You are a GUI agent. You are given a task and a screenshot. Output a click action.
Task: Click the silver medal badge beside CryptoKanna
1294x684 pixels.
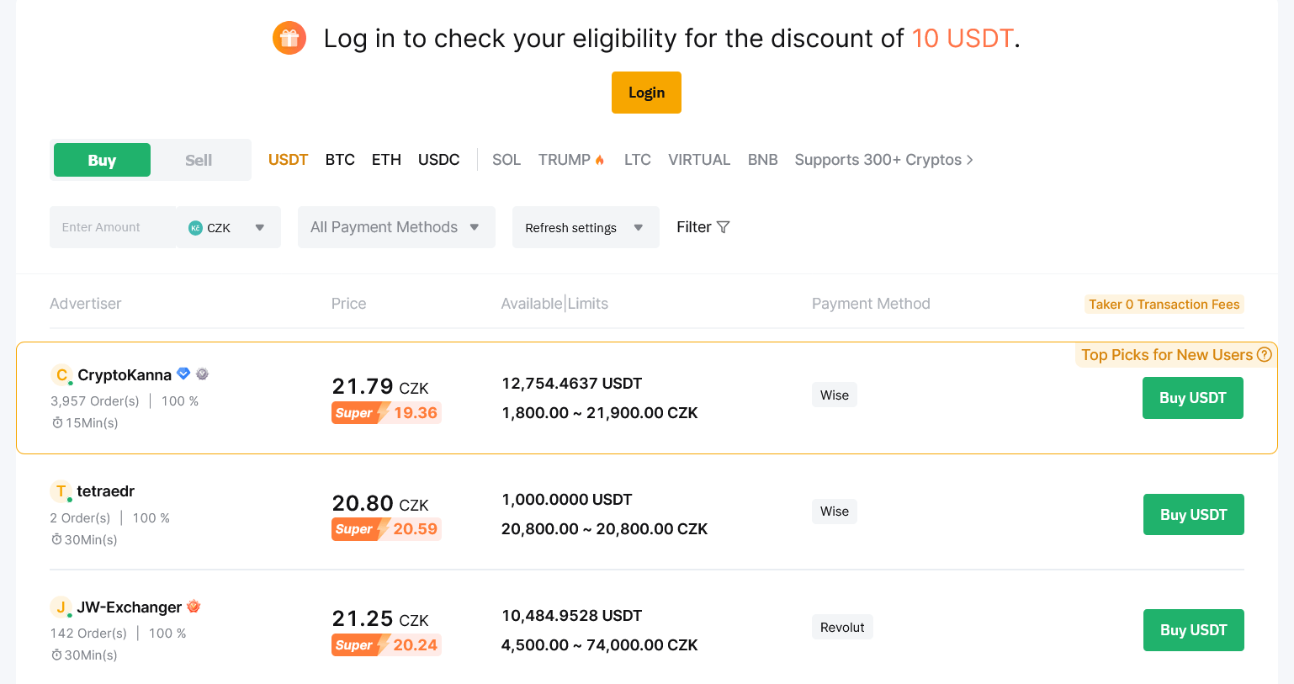[x=202, y=374]
